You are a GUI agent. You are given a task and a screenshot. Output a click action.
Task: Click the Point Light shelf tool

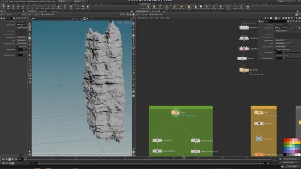(x=148, y=8)
